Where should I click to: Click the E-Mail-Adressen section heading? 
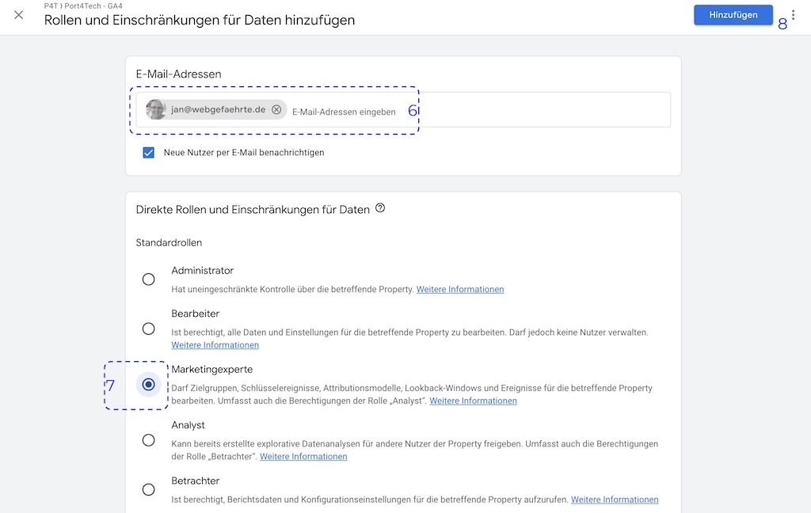click(x=178, y=74)
